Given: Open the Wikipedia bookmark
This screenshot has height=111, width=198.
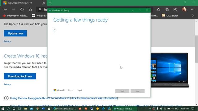Looking at the screenshot, I should pyautogui.click(x=39, y=16).
